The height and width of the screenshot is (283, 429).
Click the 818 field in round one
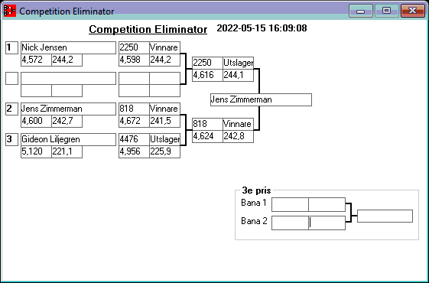[x=134, y=109]
